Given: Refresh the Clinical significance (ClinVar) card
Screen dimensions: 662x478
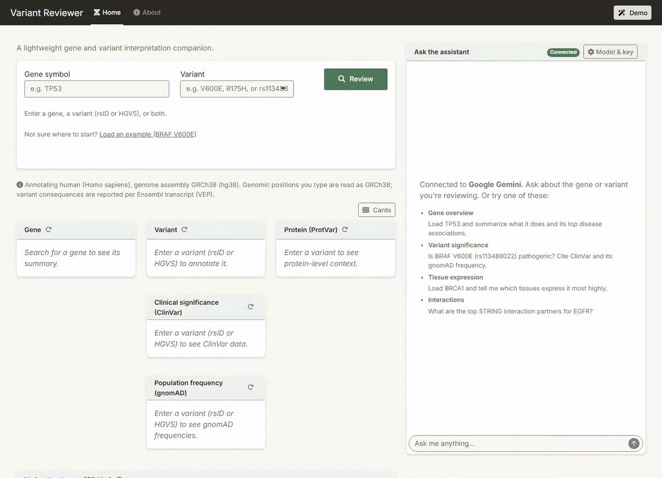Looking at the screenshot, I should click(x=250, y=307).
